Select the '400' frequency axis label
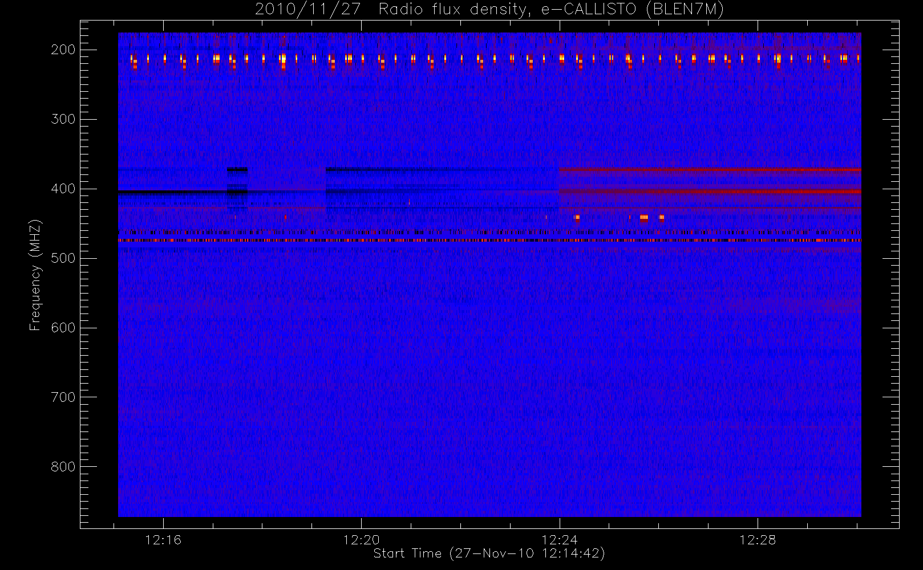The height and width of the screenshot is (570, 923). (63, 189)
